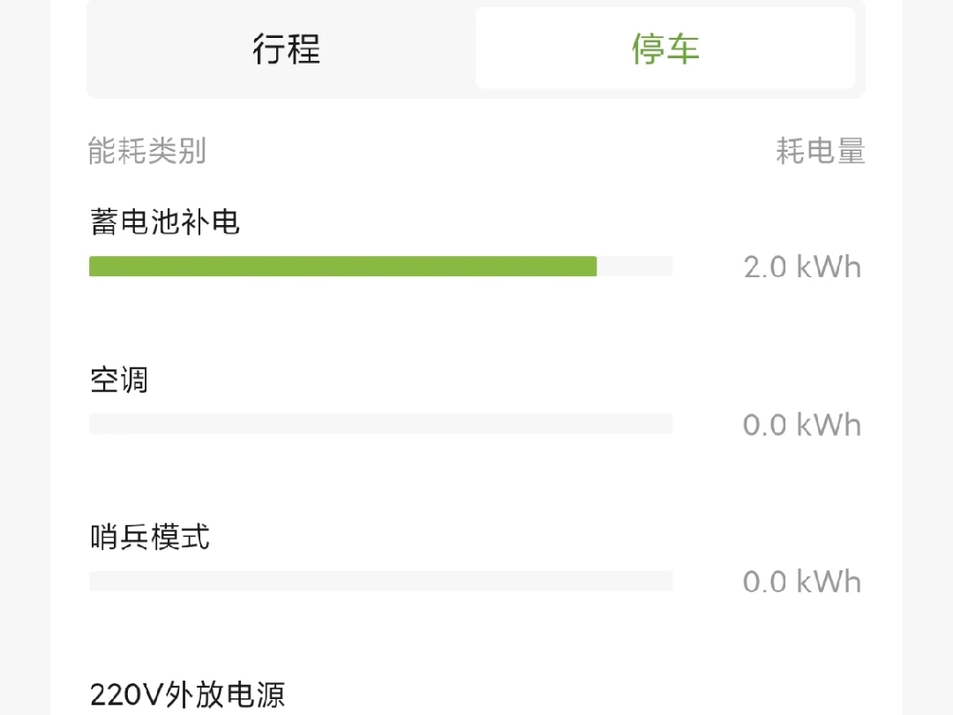Open the 220V外放电源 energy category
The width and height of the screenshot is (953, 715).
coord(187,695)
